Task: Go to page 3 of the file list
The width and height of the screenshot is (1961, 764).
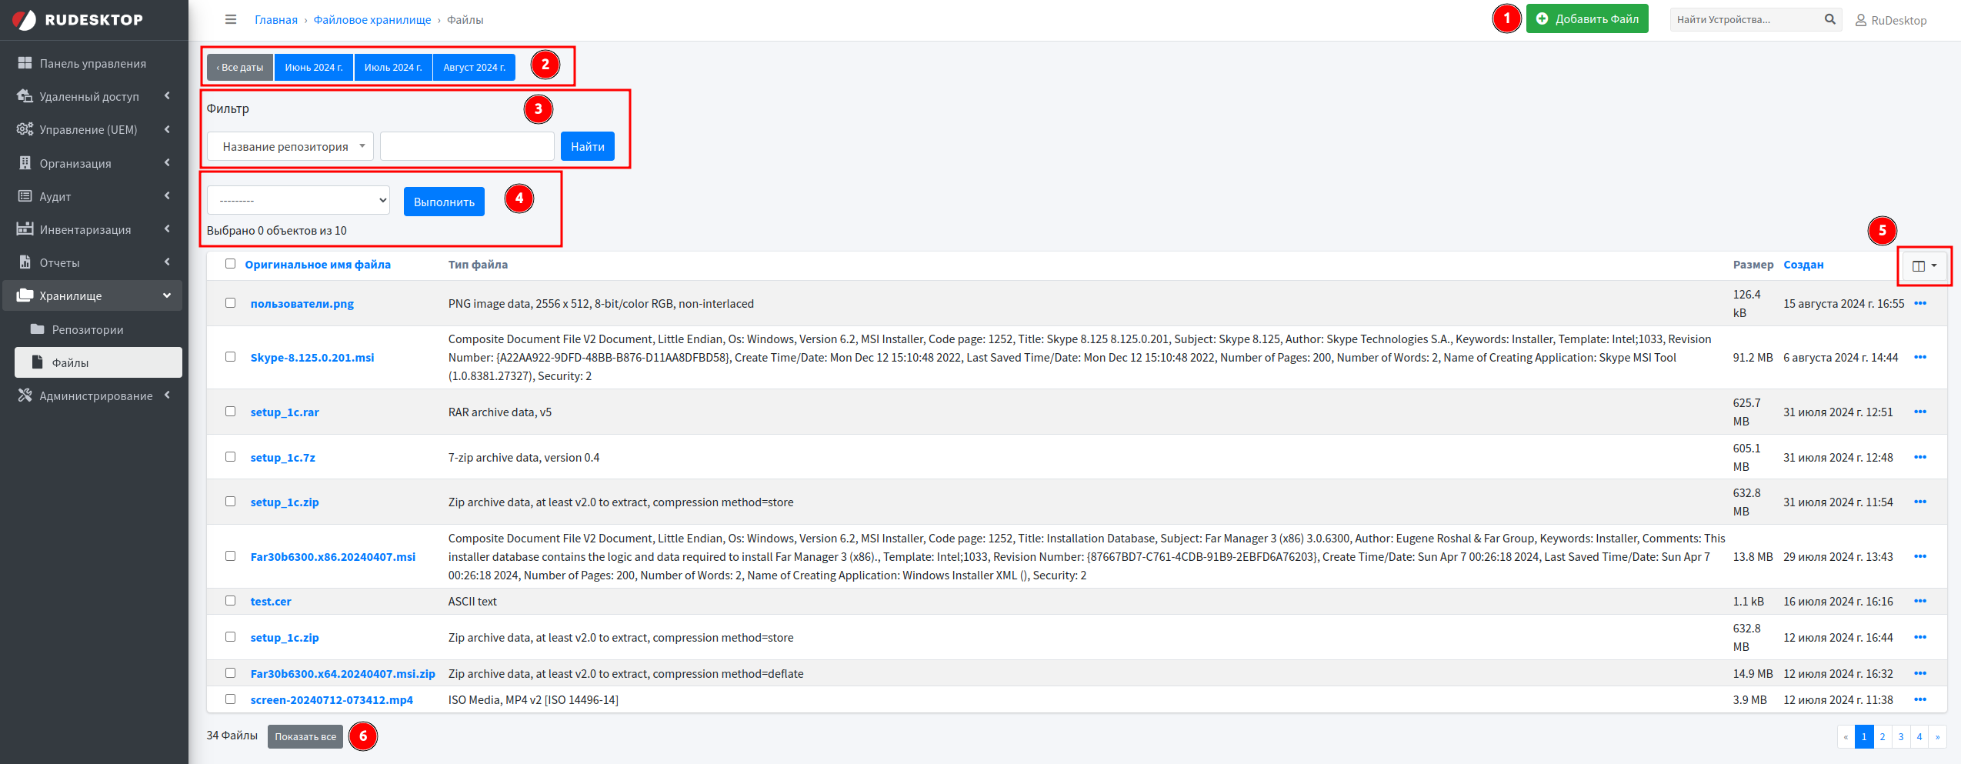Action: coord(1900,736)
